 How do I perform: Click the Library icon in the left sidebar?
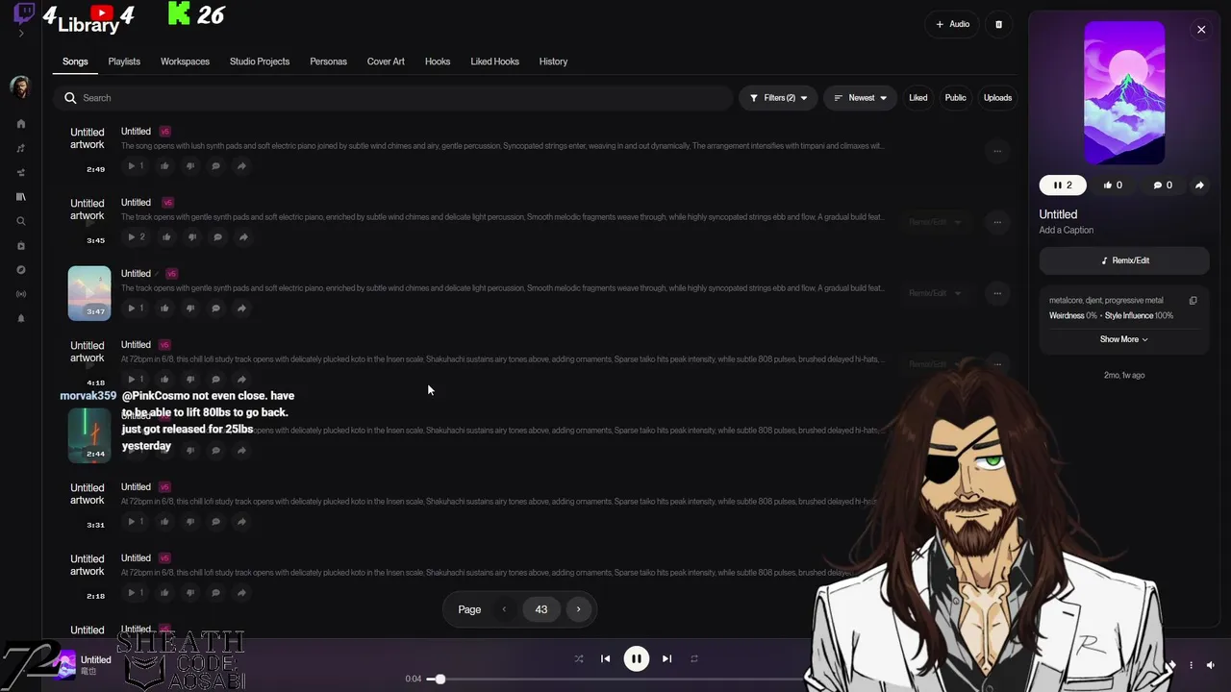21,197
